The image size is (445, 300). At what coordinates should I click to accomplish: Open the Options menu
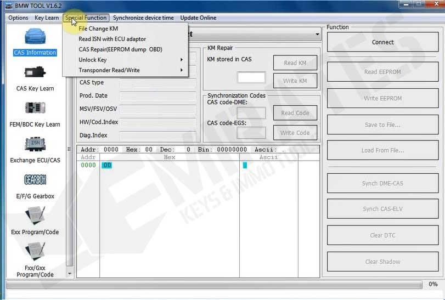click(18, 18)
